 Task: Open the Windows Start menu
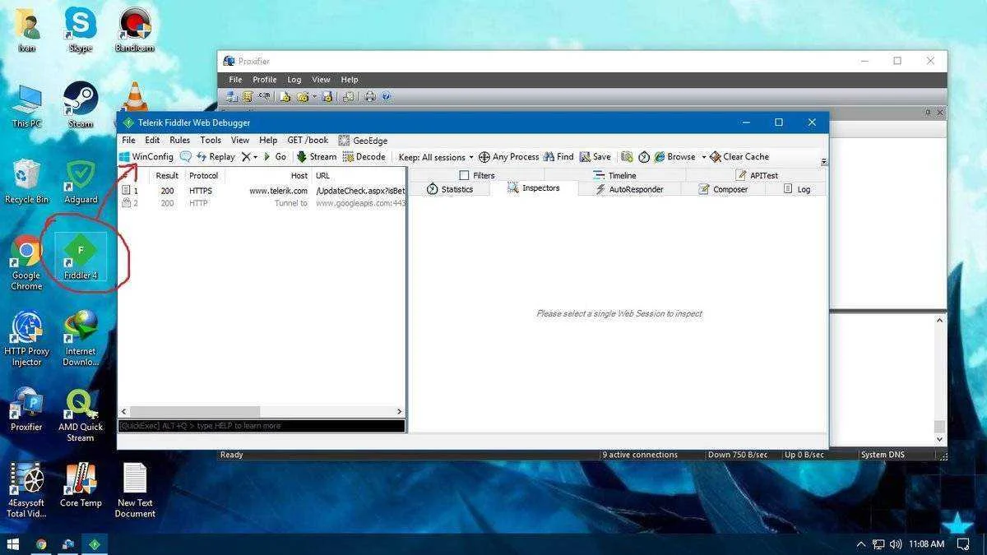tap(13, 543)
